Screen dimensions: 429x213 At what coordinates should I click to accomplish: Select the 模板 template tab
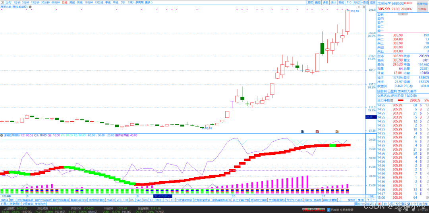(361, 200)
